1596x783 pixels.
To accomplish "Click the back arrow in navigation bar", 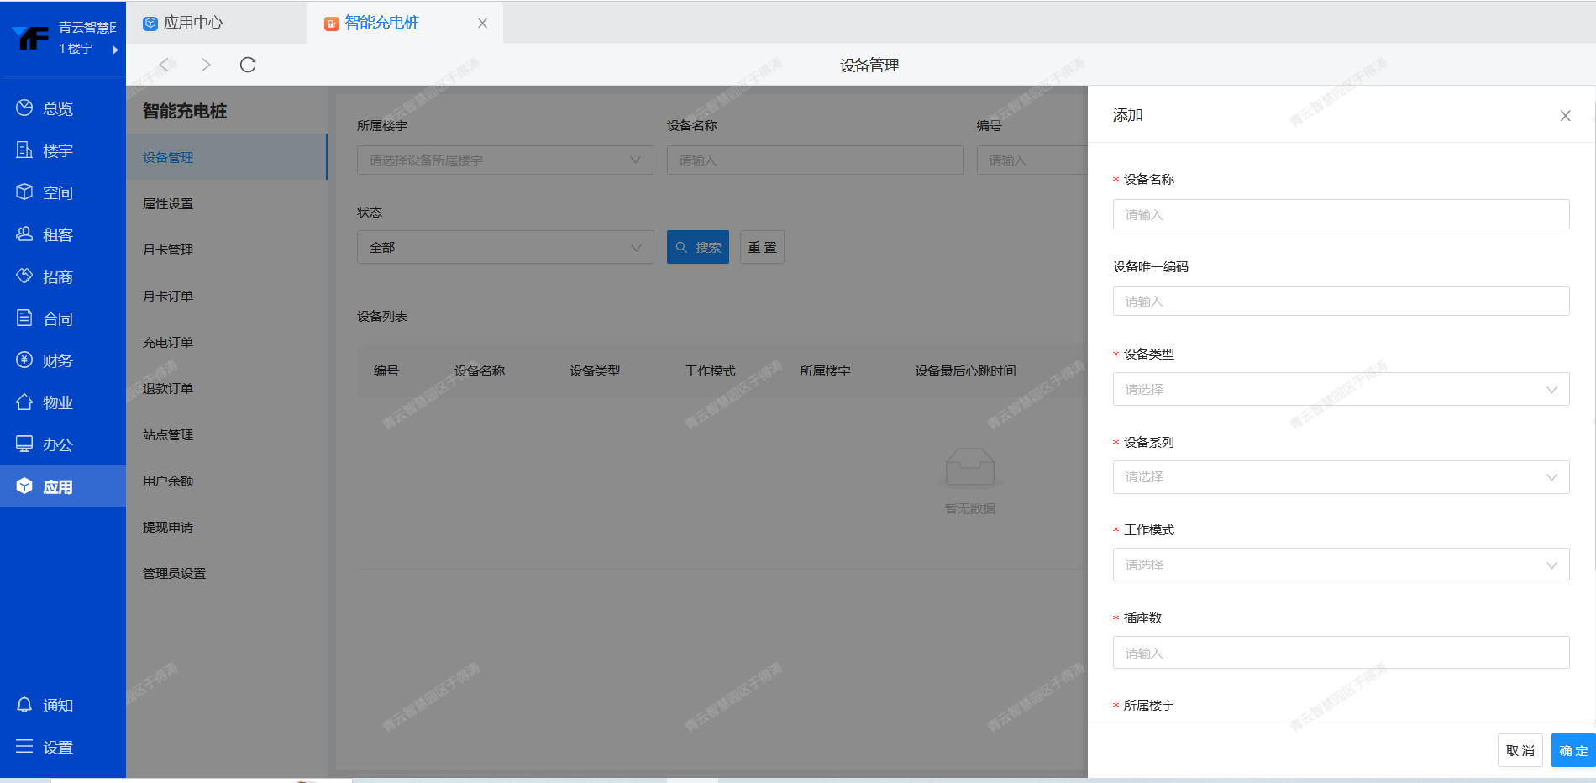I will (x=164, y=65).
